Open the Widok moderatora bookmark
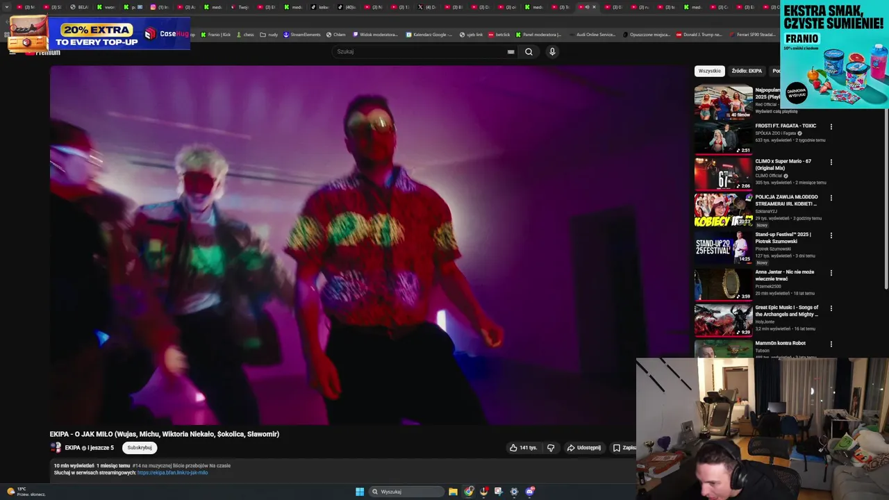Viewport: 889px width, 500px height. coord(376,34)
